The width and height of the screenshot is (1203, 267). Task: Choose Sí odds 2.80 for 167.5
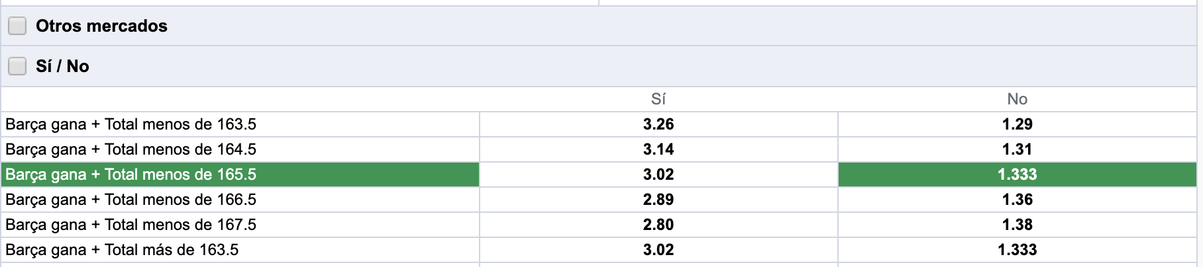tap(658, 225)
